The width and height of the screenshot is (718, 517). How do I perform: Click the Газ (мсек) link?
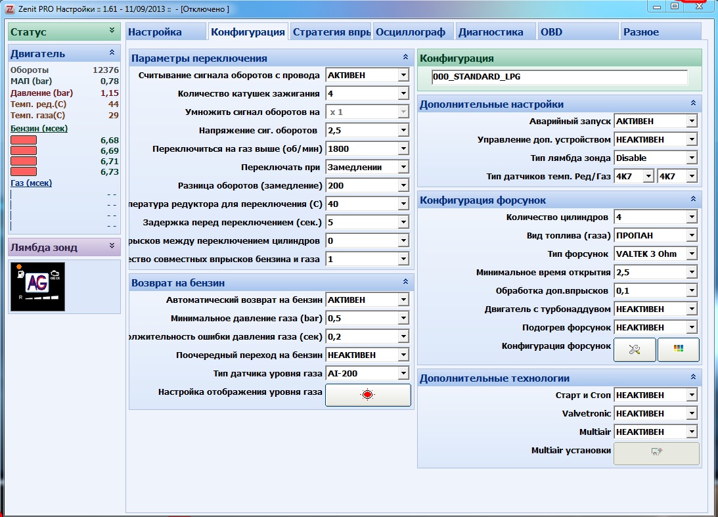(31, 183)
